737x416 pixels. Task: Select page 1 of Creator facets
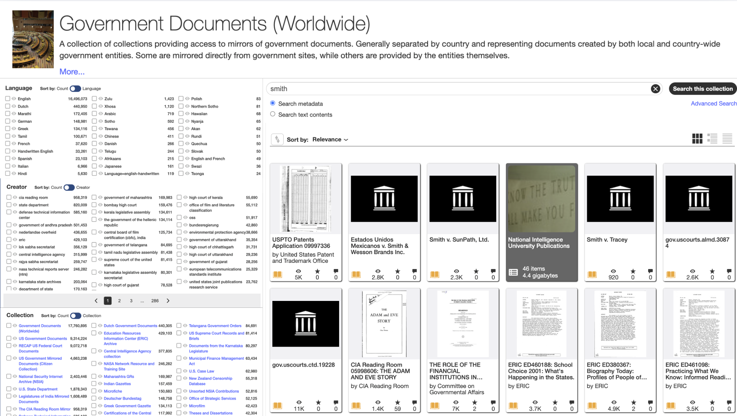tap(108, 301)
